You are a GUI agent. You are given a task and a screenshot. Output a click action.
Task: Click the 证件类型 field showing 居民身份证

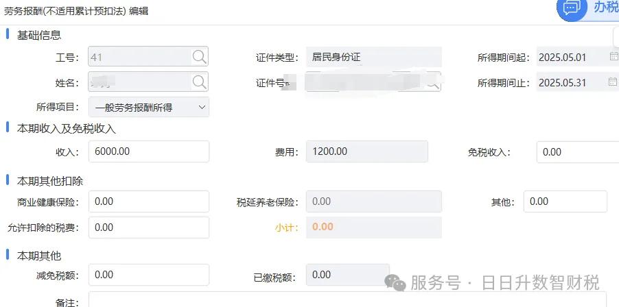[x=373, y=57]
